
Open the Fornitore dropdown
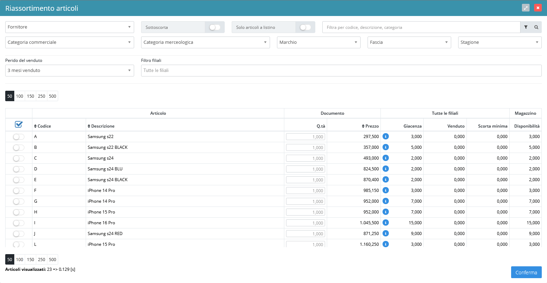point(70,27)
